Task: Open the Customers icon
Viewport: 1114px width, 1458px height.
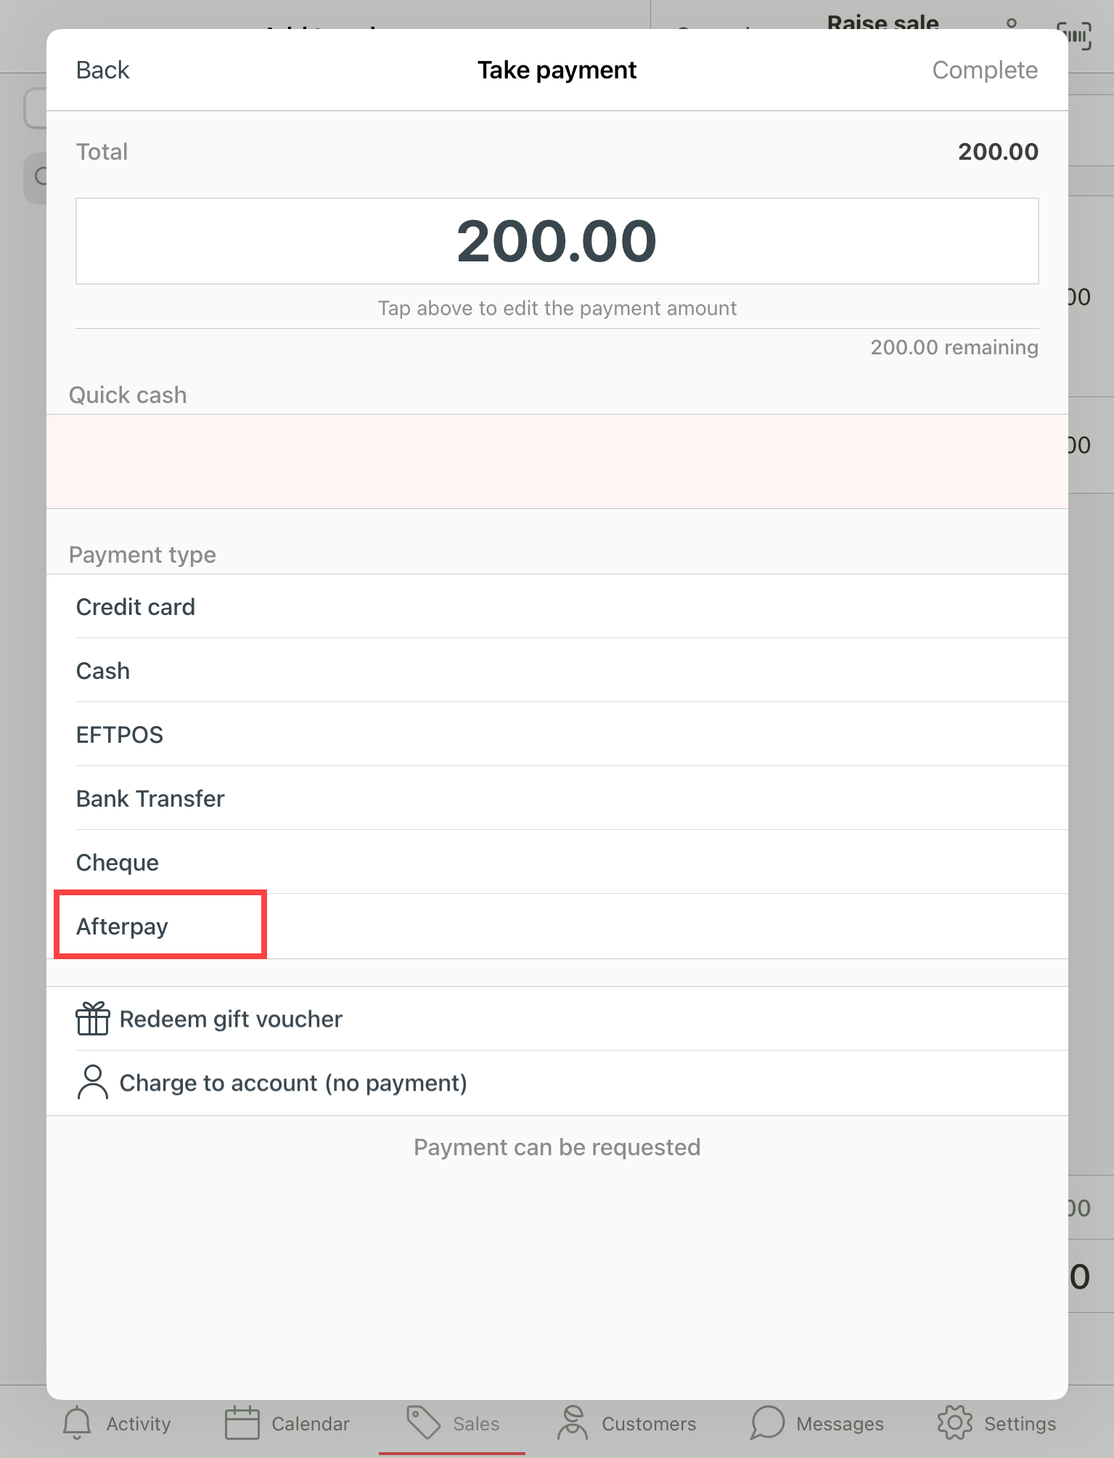Action: point(573,1422)
